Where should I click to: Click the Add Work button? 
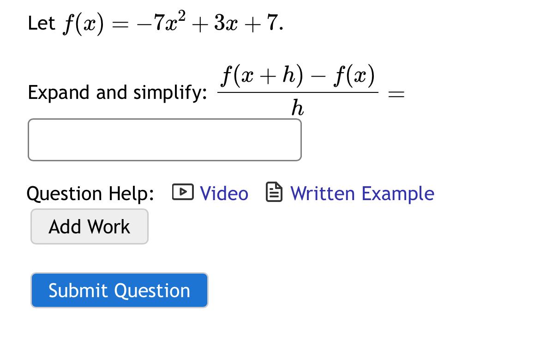click(x=89, y=226)
